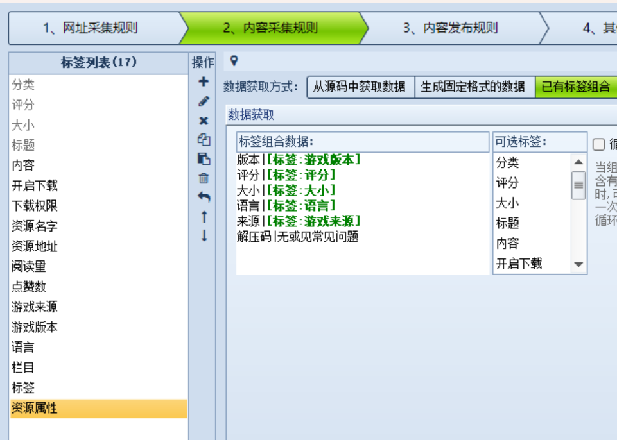This screenshot has width=617, height=440.
Task: Click inside the 标签组合数据 text area
Action: 362,213
